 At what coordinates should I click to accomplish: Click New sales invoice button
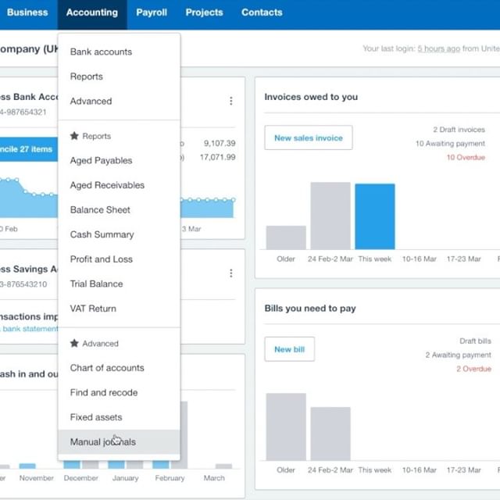[x=309, y=137]
